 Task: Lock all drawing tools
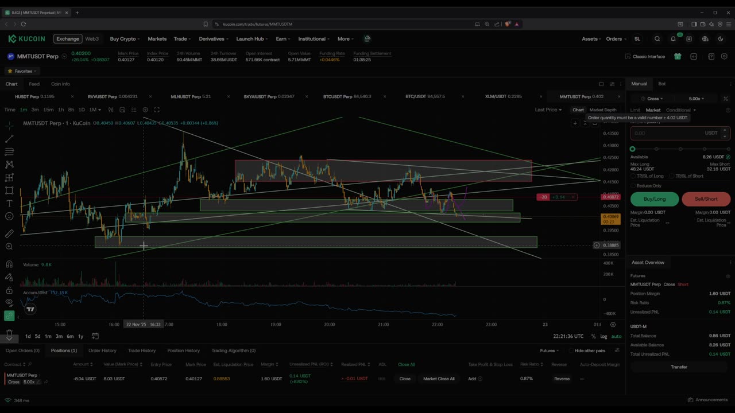pyautogui.click(x=9, y=290)
